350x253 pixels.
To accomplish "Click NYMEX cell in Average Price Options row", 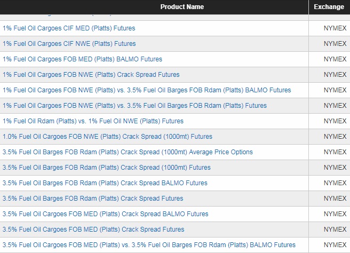I will point(335,152).
